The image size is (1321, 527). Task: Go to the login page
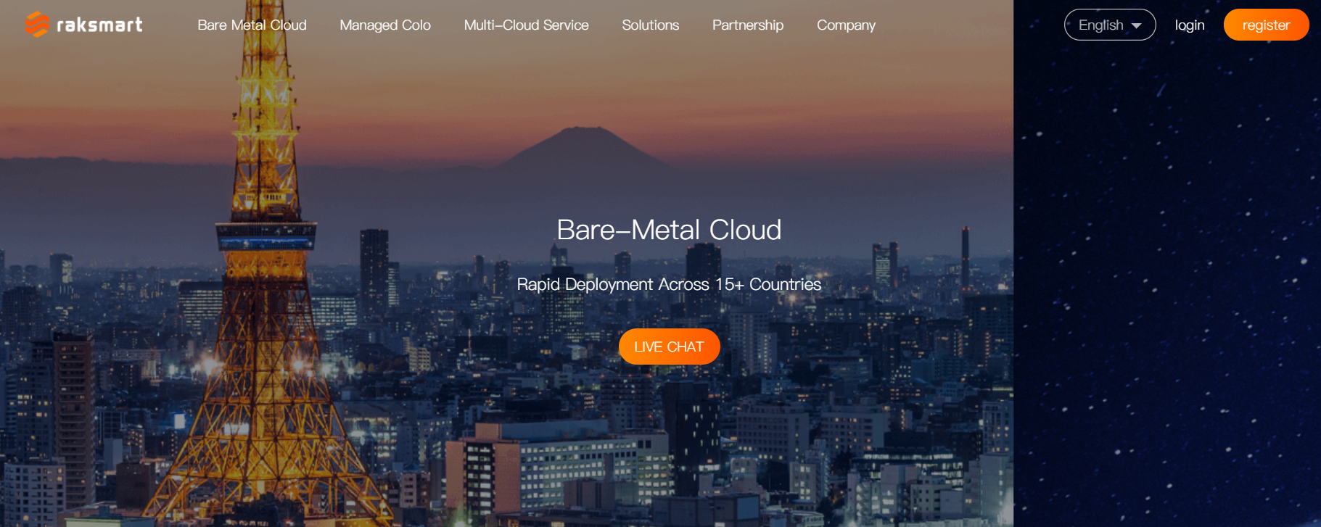coord(1190,25)
